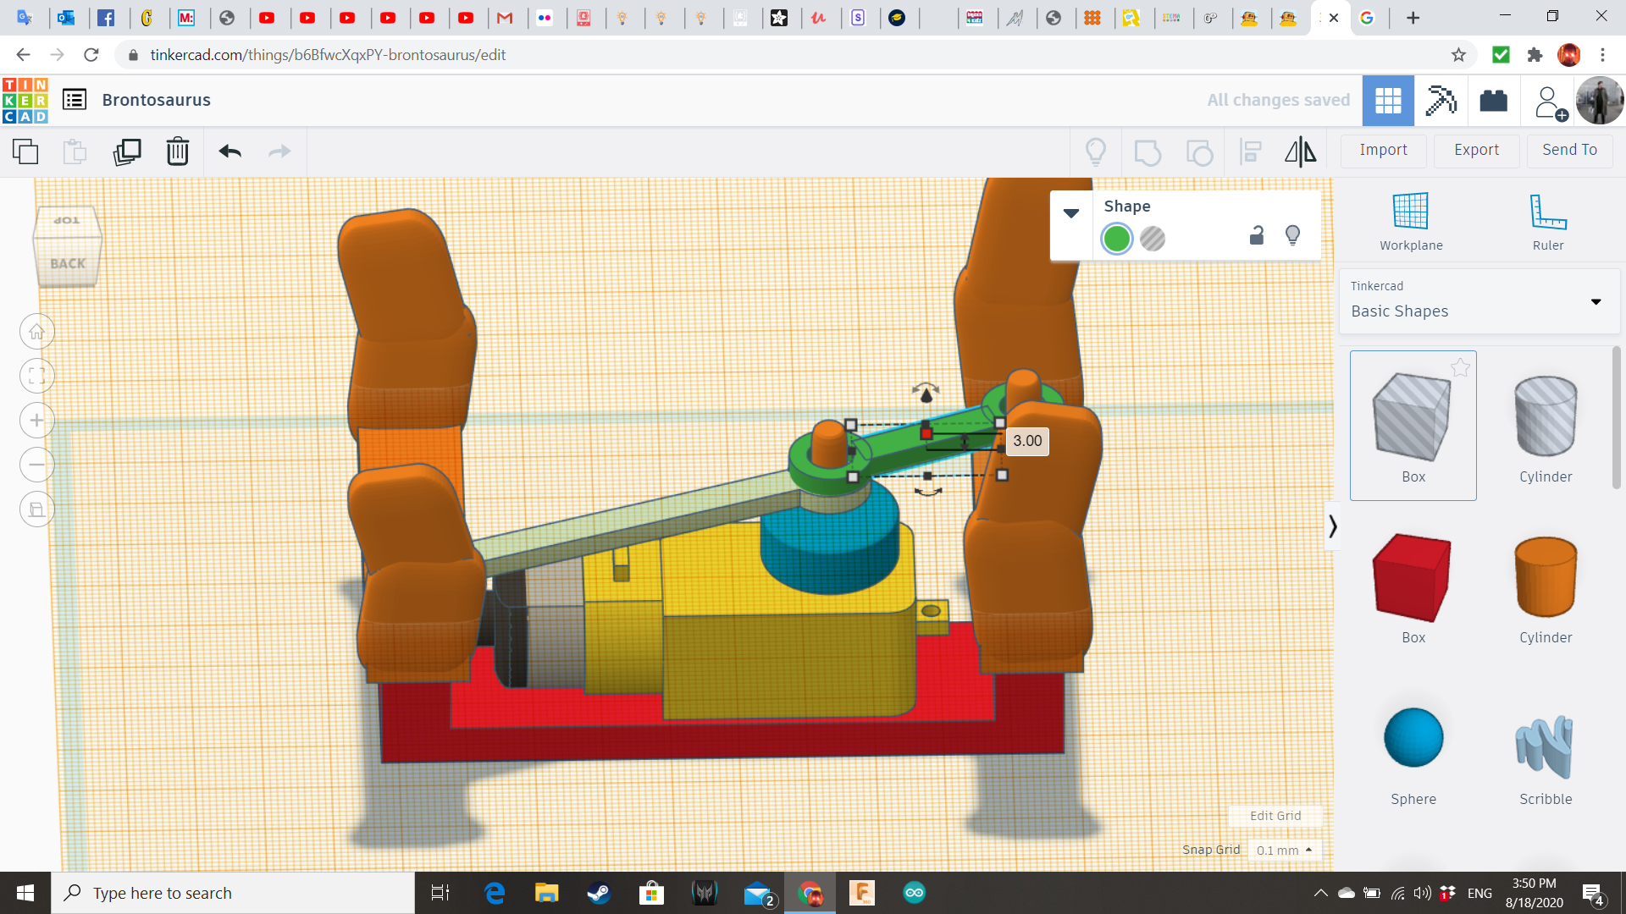Open the Snap Grid 0.1 mm dropdown
This screenshot has height=914, width=1626.
pos(1284,850)
